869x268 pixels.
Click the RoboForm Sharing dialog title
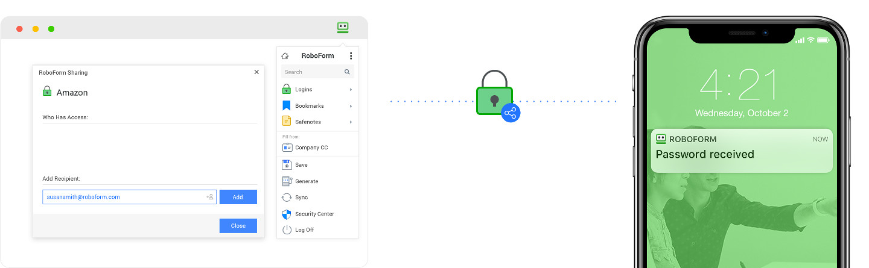[63, 73]
